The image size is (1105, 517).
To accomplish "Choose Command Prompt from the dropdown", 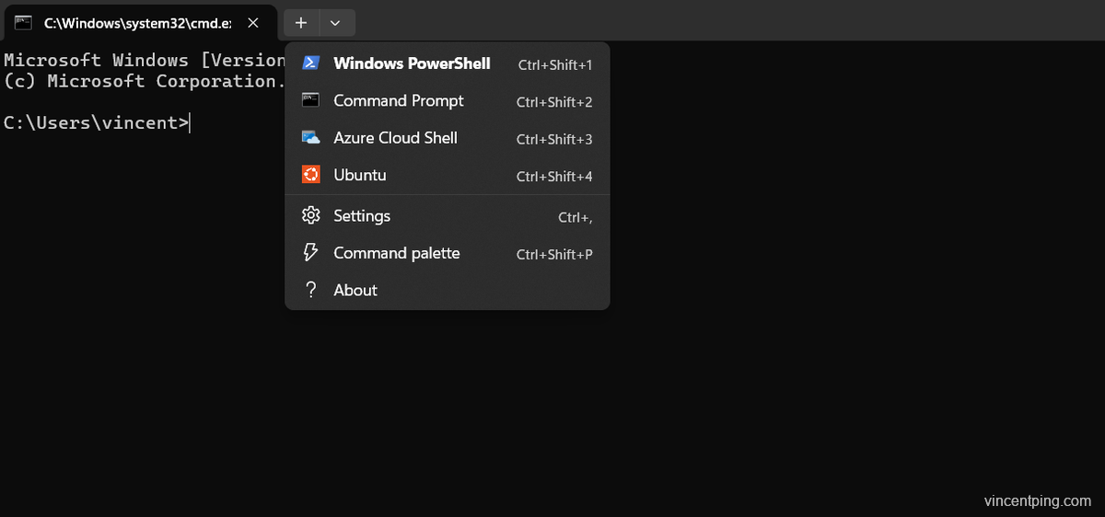I will pos(448,101).
